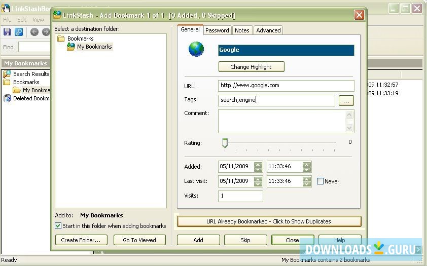Click the Rating slider handle
427x266 pixels.
point(225,143)
